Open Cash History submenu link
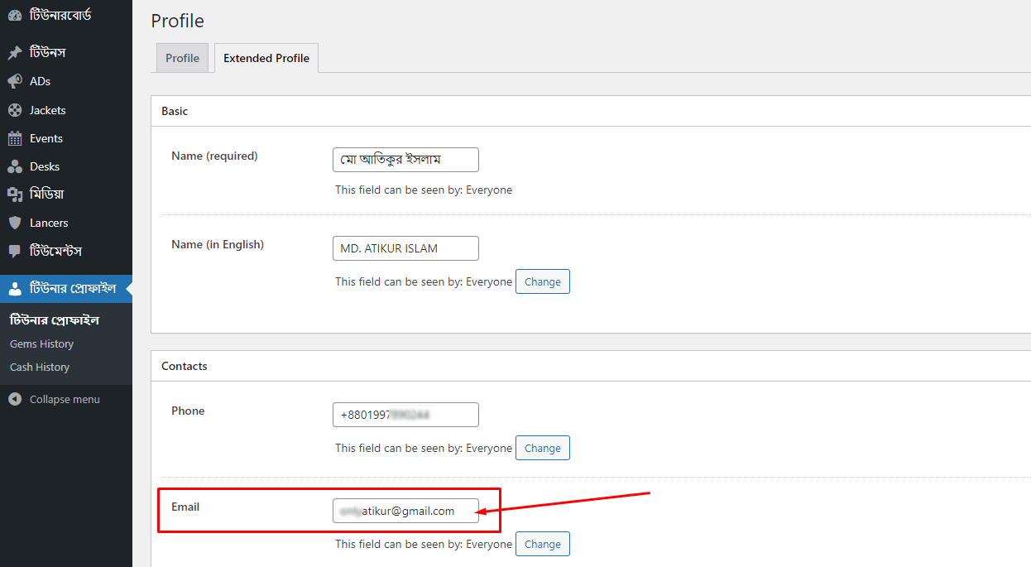Screen dimensions: 1031x567 coord(40,367)
